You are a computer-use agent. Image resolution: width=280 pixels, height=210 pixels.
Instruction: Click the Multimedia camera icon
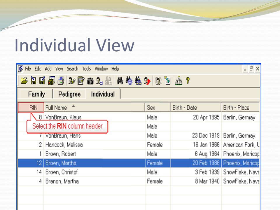pyautogui.click(x=90, y=81)
